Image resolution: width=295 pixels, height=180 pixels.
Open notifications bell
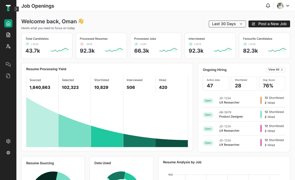point(268,6)
